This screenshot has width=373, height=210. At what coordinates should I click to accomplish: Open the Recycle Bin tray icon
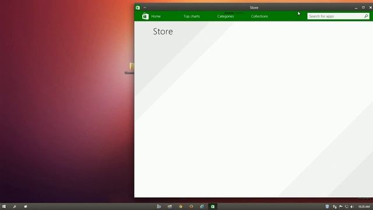click(x=327, y=206)
